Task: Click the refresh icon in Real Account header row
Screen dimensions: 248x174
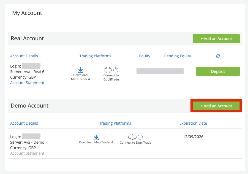Action: point(218,56)
